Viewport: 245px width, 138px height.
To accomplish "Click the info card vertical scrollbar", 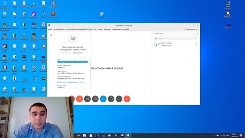I will (90, 70).
